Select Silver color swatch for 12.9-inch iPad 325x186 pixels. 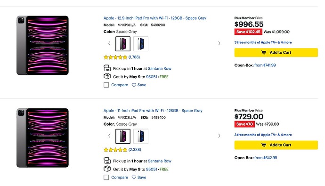tap(141, 44)
